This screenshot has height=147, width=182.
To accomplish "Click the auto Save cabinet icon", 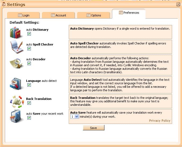I will click(x=17, y=116).
